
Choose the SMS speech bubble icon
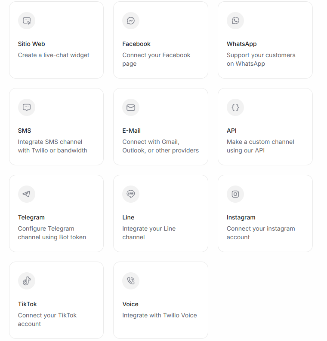point(27,107)
